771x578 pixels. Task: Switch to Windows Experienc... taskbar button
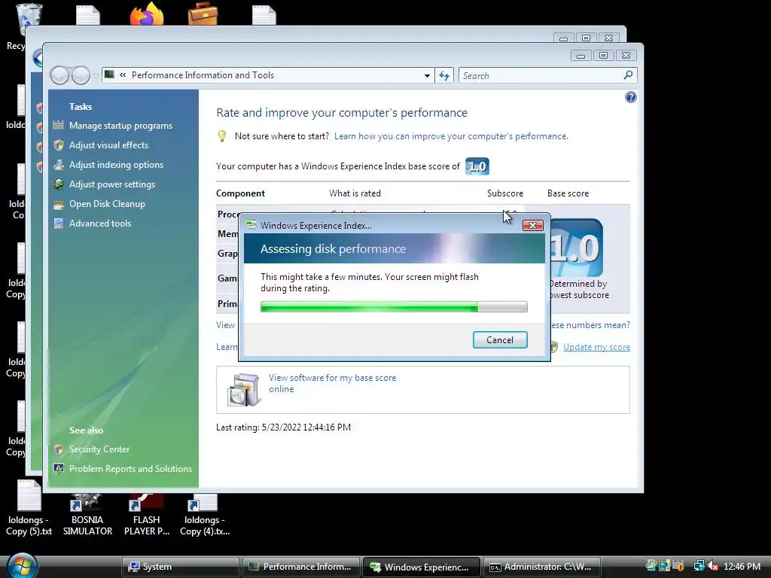point(421,567)
